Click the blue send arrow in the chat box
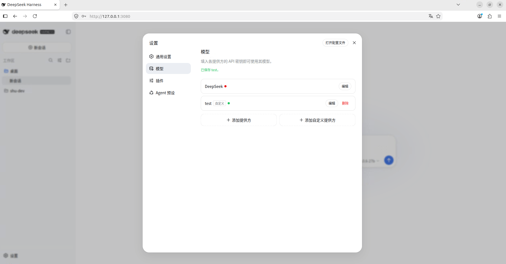 [389, 160]
